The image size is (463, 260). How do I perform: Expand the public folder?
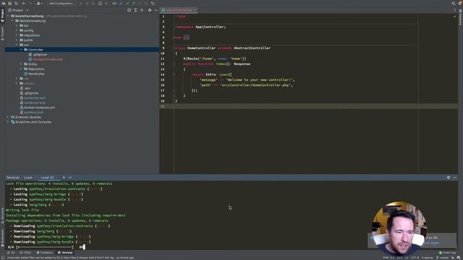point(17,40)
